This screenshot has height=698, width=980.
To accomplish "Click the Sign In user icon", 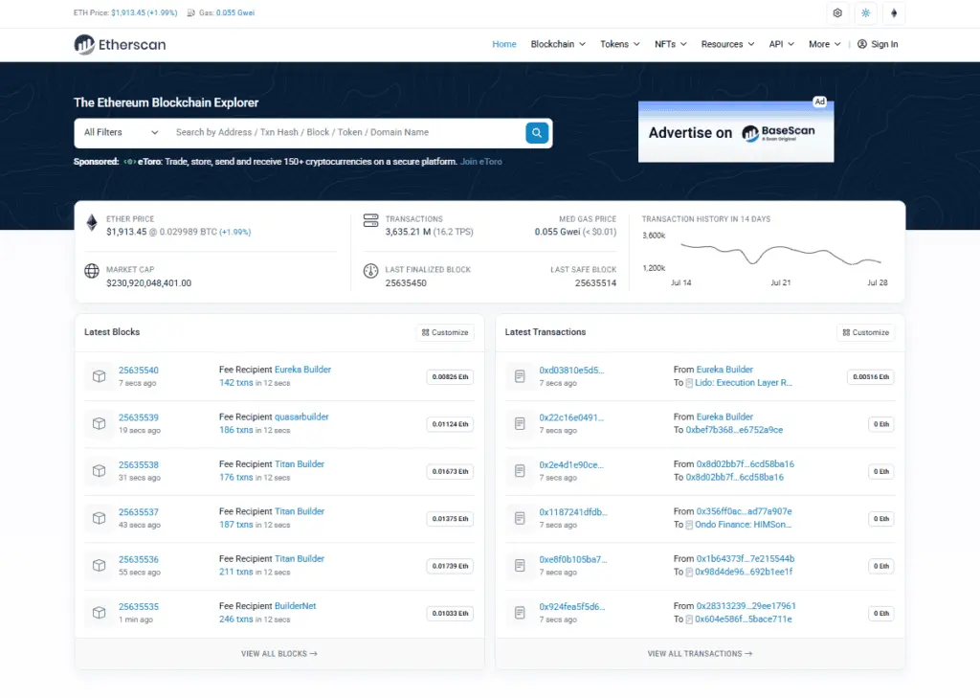I will (x=862, y=44).
